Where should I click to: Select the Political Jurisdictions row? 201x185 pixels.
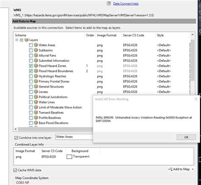tap(53, 97)
